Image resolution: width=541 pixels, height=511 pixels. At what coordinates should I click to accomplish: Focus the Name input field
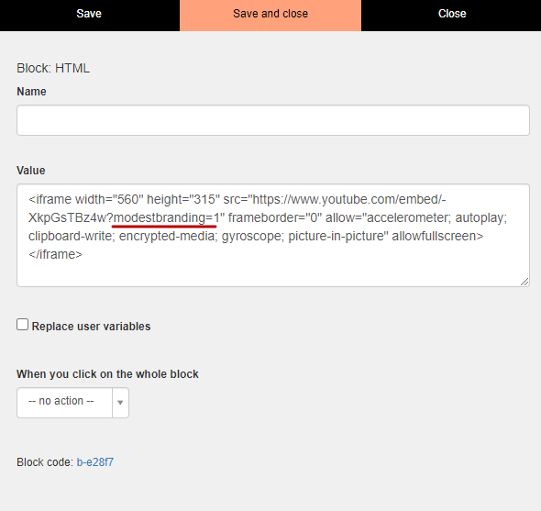coord(273,120)
